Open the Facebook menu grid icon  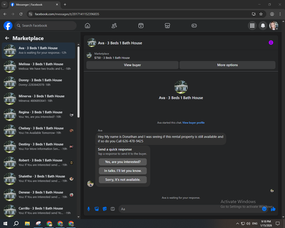252,26
